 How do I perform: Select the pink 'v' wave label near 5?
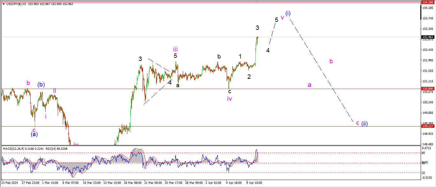(x=282, y=17)
